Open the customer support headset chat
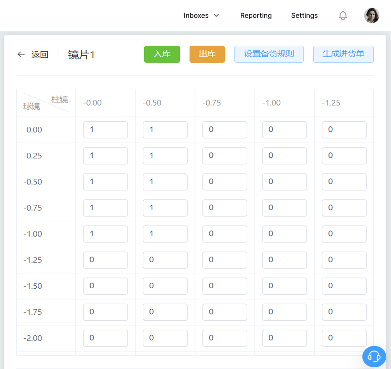Viewport: 391px width, 369px height. coord(374,356)
